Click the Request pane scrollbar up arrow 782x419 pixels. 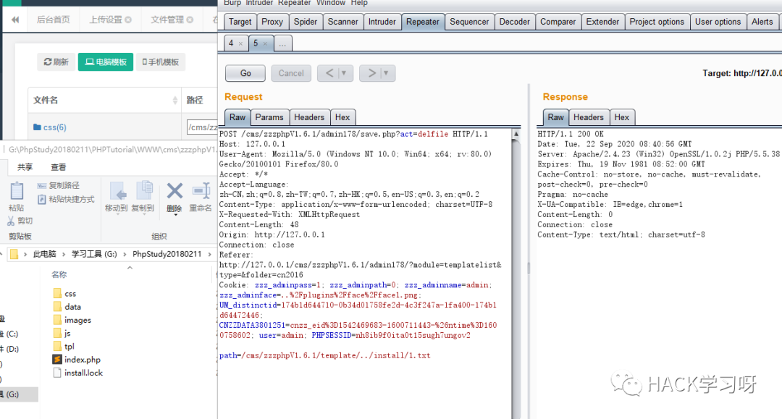[x=516, y=134]
